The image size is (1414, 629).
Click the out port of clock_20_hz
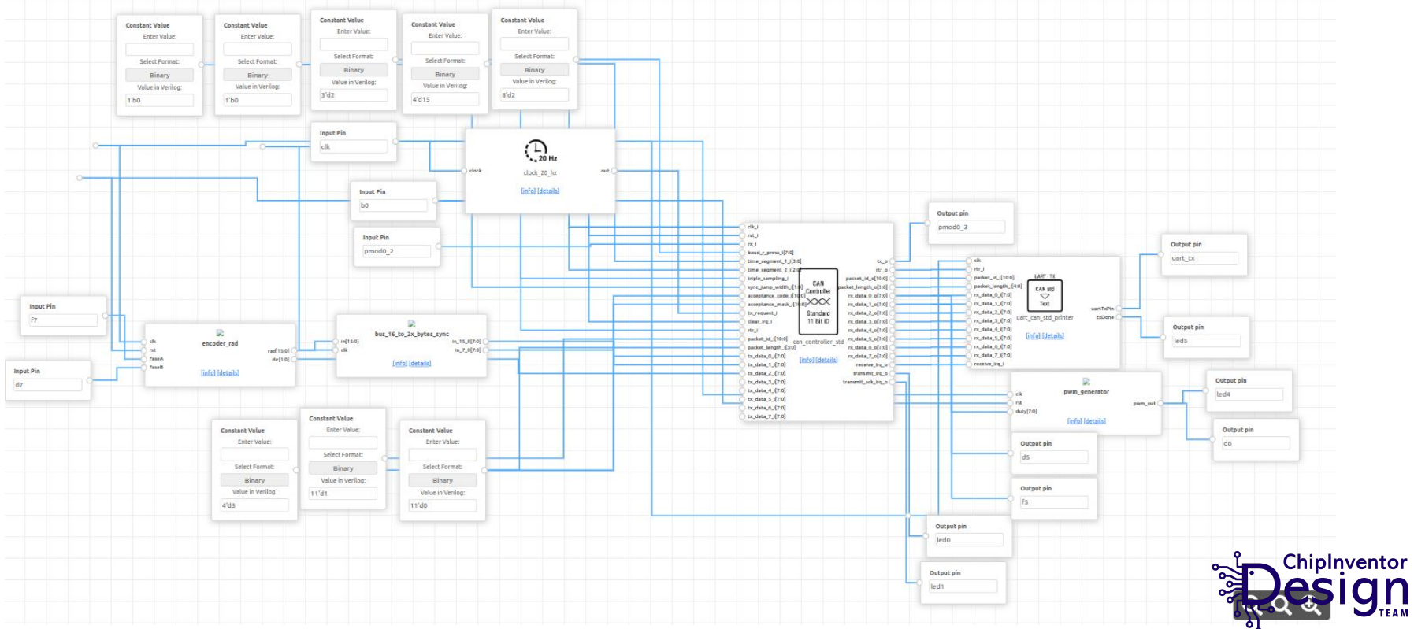pos(614,171)
